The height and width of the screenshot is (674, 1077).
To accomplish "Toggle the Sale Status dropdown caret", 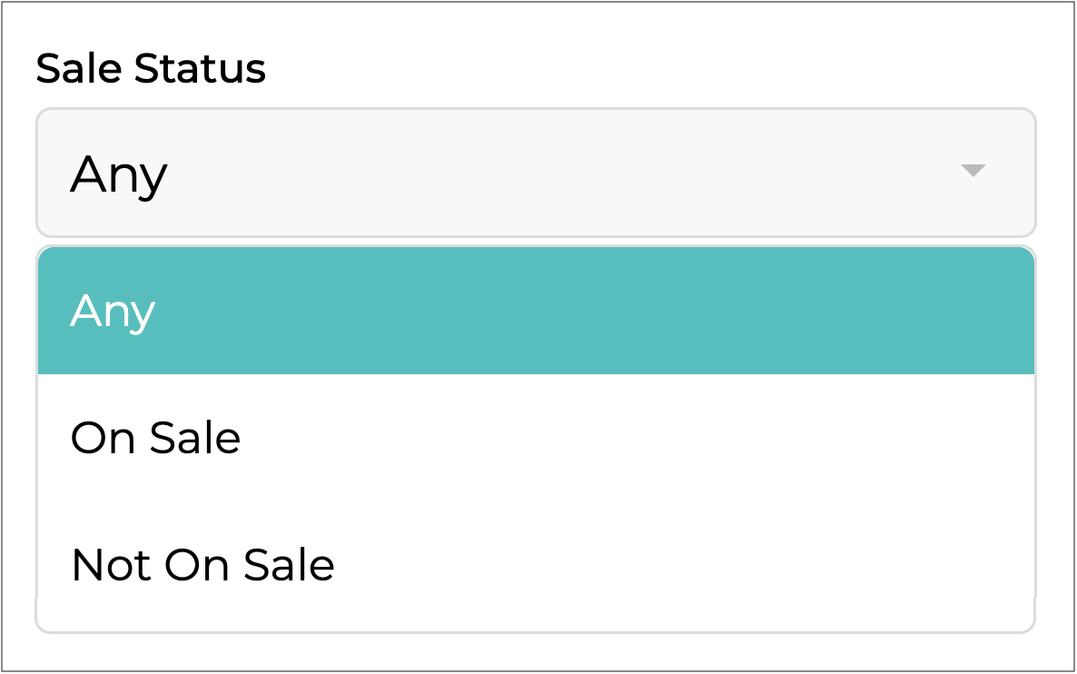I will 973,171.
